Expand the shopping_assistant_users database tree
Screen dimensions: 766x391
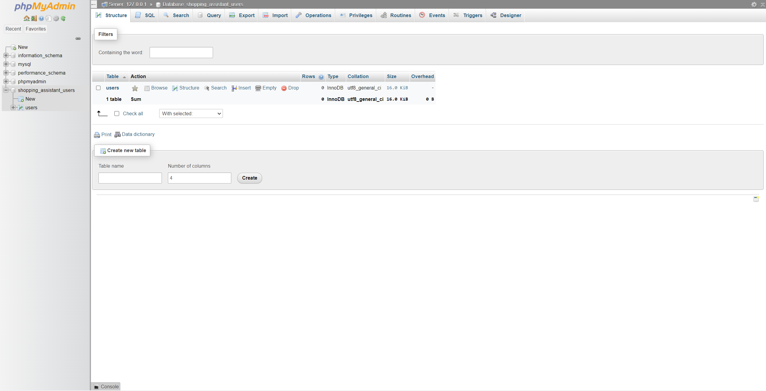[x=5, y=90]
